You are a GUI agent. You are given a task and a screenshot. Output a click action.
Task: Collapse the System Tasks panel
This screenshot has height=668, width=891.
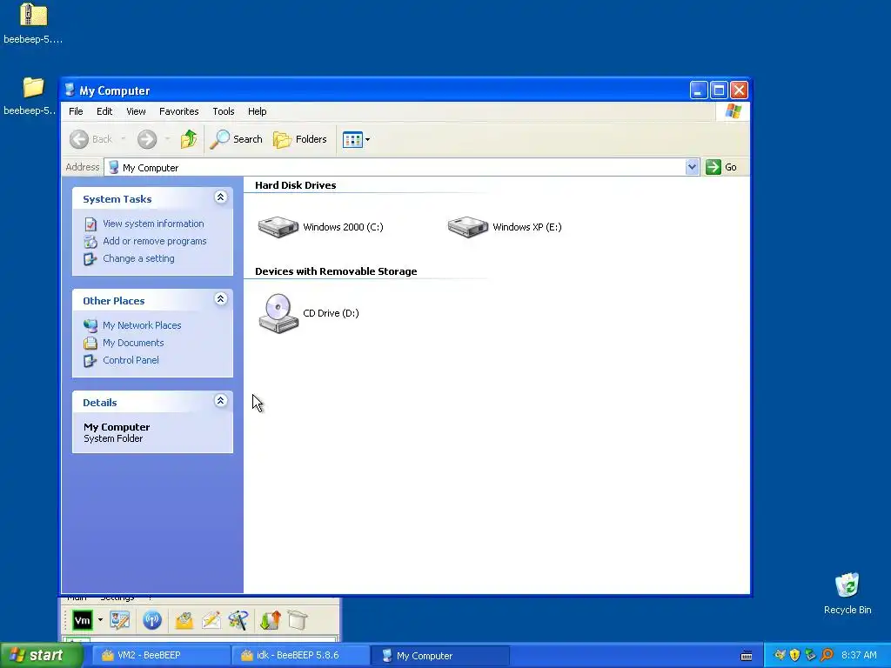click(x=220, y=197)
